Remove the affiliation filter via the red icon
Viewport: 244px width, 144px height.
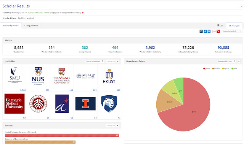pyautogui.click(x=83, y=13)
